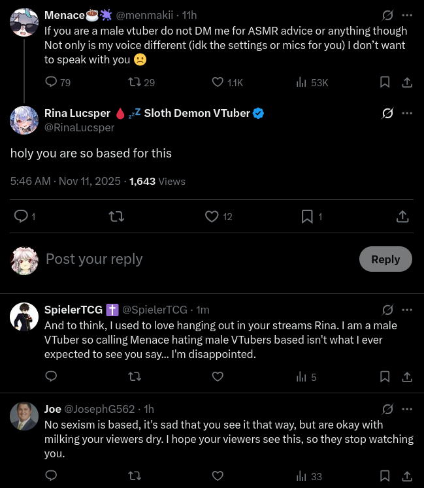
Task: Open more options menu on Joe's reply
Action: click(407, 409)
